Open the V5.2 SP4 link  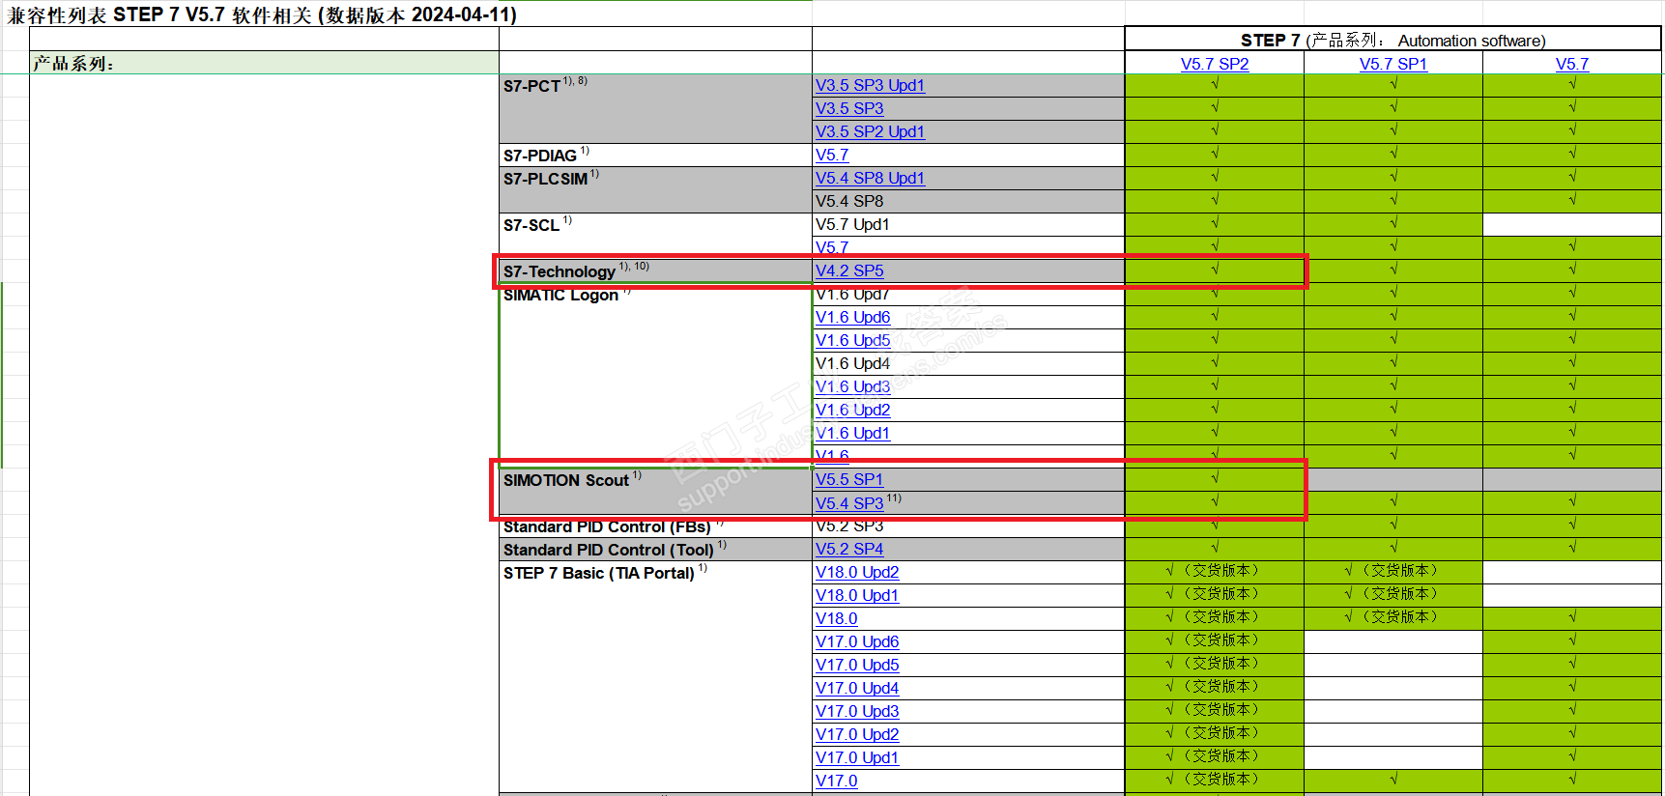[x=849, y=549]
